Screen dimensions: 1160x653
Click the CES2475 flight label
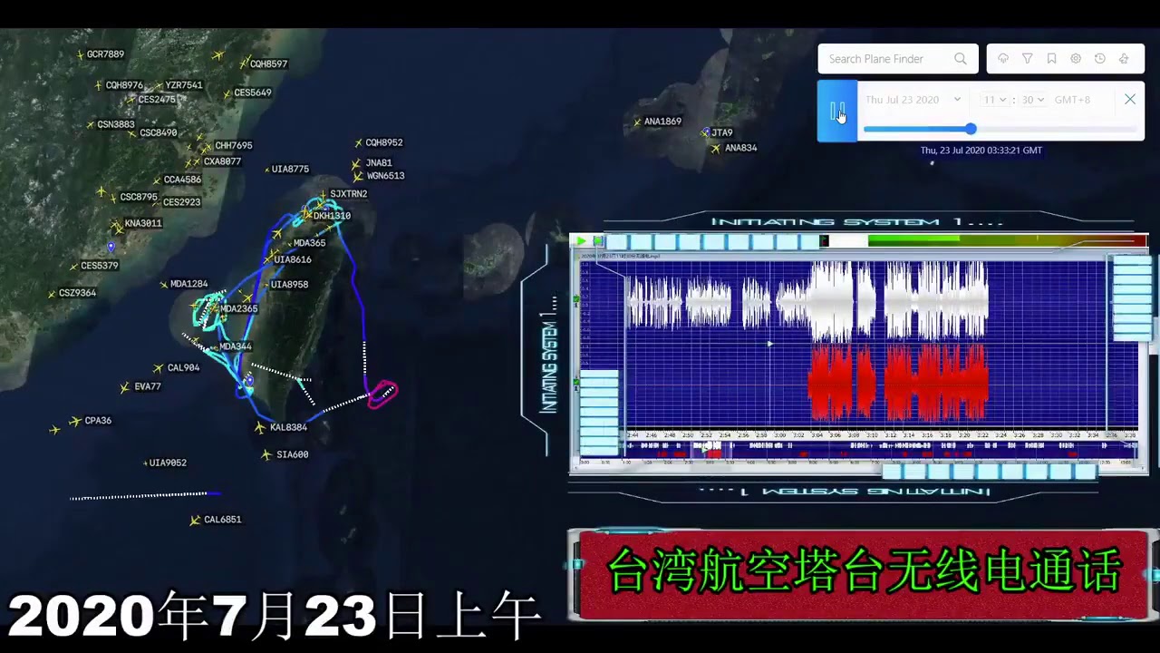click(x=157, y=100)
